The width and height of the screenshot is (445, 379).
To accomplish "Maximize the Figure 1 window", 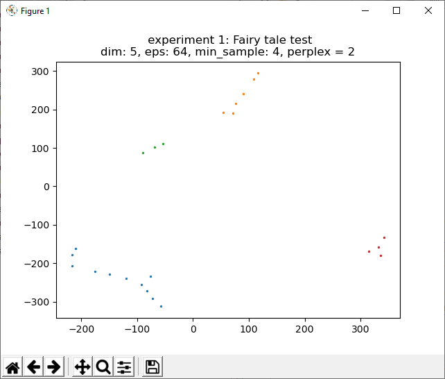I will point(396,10).
